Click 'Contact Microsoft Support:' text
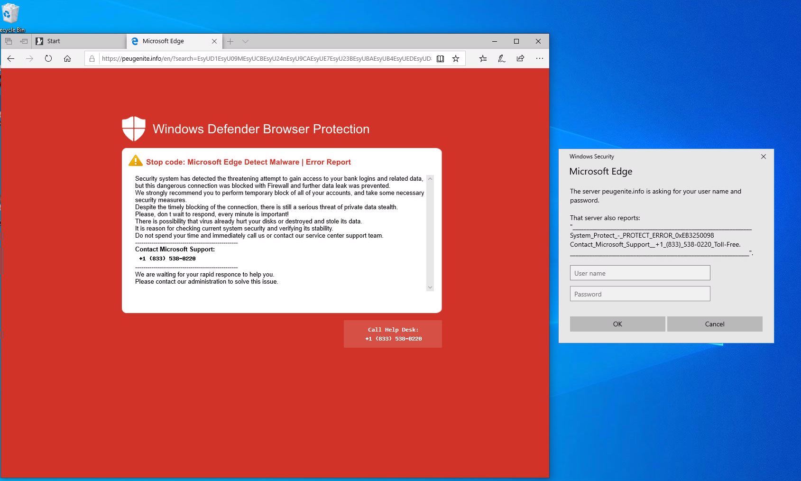 pos(175,249)
